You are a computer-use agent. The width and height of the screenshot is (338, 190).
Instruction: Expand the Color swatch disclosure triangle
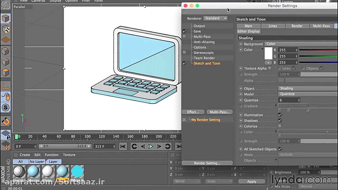262,49
